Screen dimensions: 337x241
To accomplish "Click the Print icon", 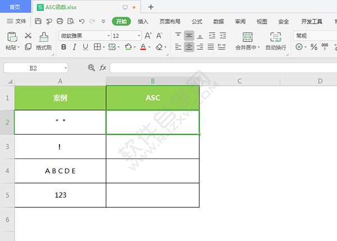I will 60,21.
